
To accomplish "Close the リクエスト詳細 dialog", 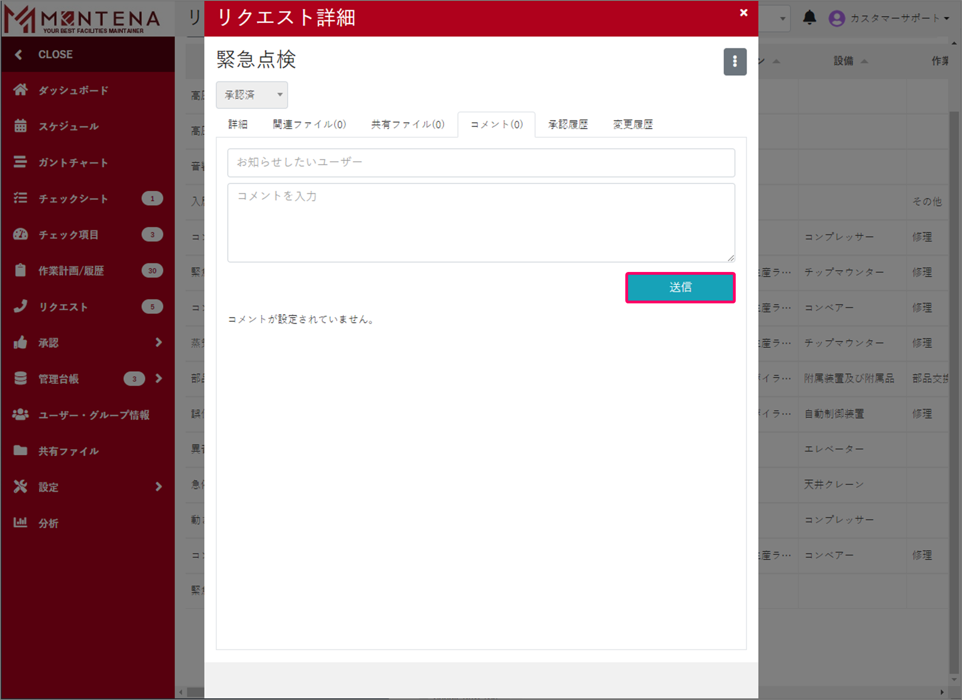I will pyautogui.click(x=743, y=13).
